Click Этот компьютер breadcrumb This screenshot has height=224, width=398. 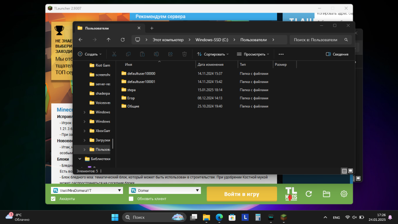(168, 40)
